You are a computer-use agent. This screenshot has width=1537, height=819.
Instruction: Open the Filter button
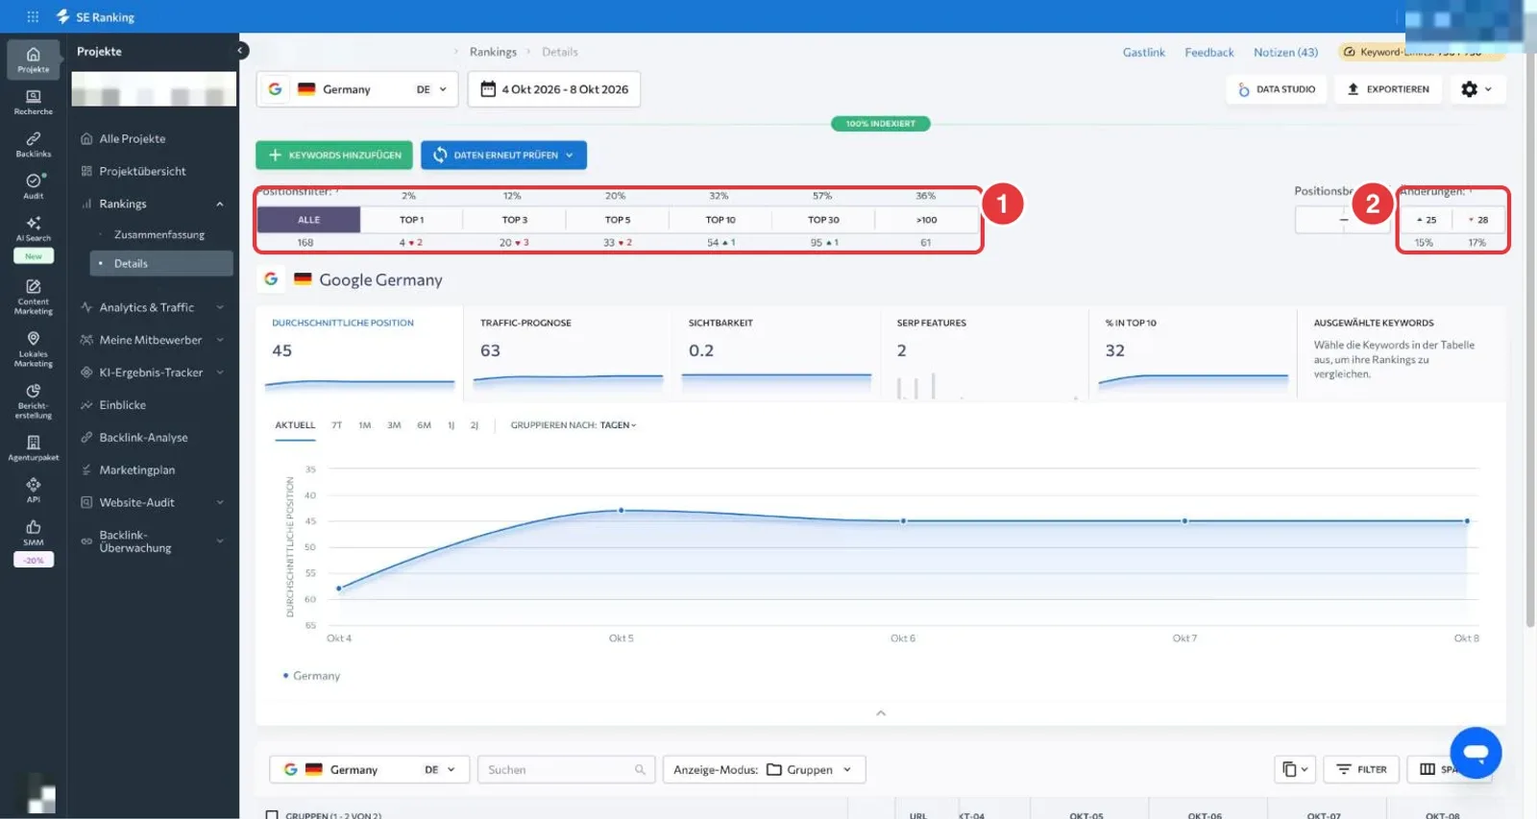pyautogui.click(x=1361, y=769)
